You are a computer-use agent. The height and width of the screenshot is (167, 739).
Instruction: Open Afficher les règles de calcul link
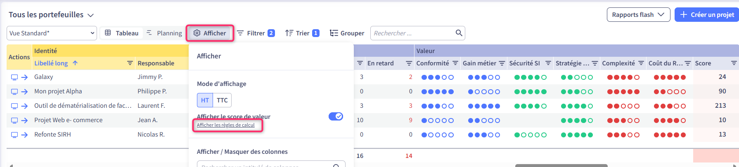coord(225,125)
